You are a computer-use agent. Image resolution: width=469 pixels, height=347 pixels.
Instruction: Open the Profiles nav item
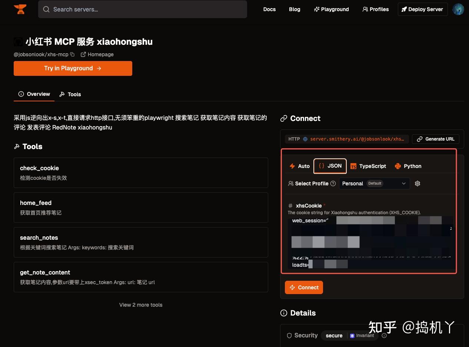tap(376, 9)
